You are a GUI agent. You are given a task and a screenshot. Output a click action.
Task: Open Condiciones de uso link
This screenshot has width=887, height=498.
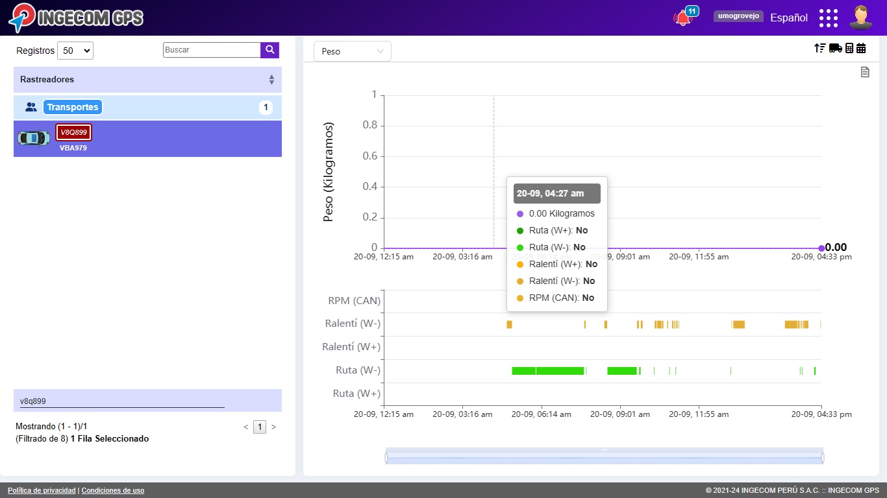113,490
